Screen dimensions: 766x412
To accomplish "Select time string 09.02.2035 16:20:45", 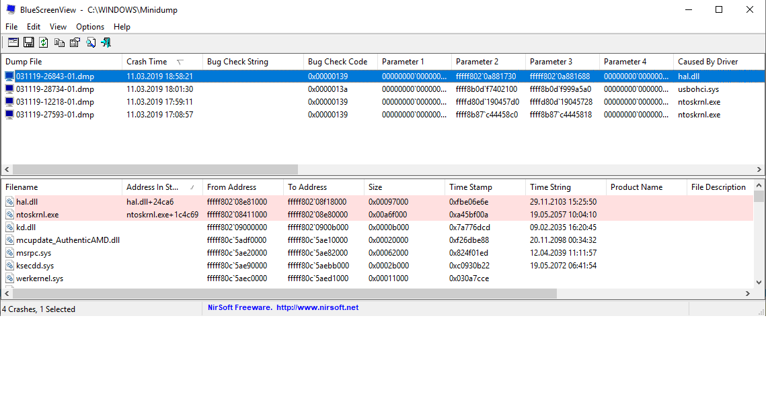I will [x=564, y=227].
